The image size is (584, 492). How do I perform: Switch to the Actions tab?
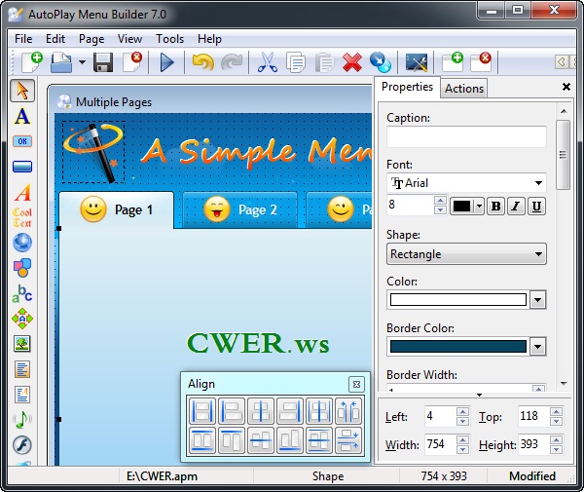point(463,89)
